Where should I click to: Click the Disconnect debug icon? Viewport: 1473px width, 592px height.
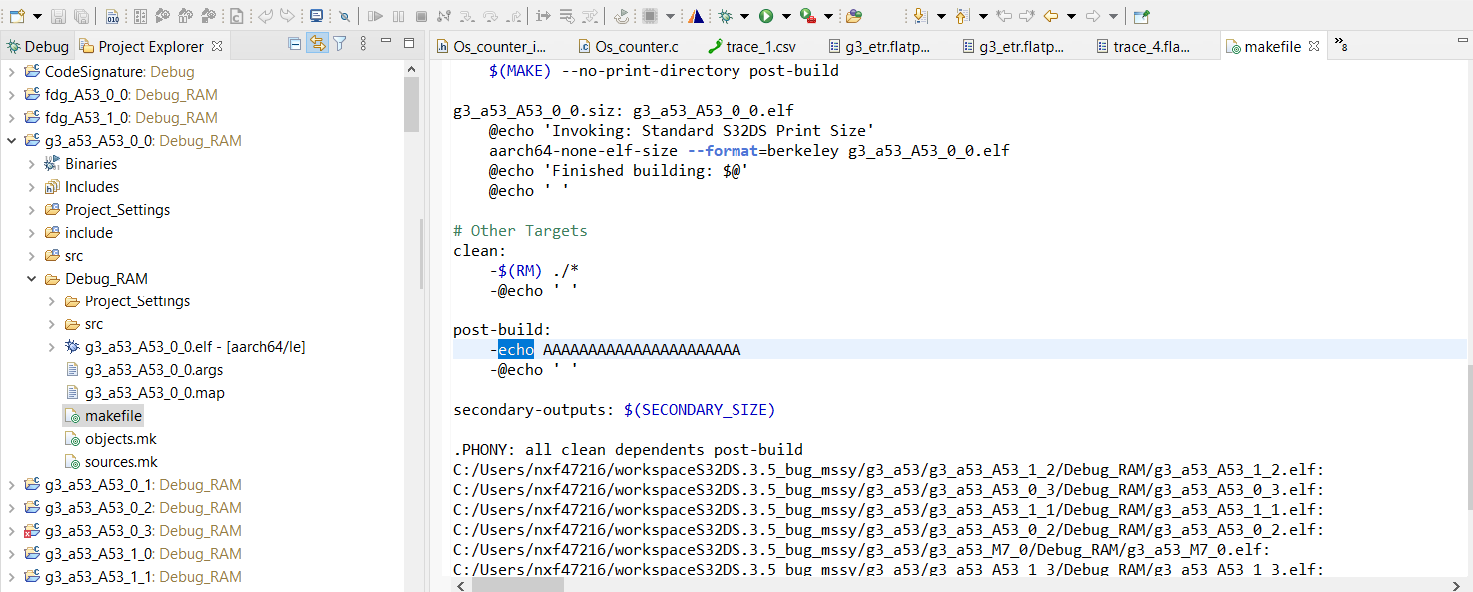[x=442, y=16]
